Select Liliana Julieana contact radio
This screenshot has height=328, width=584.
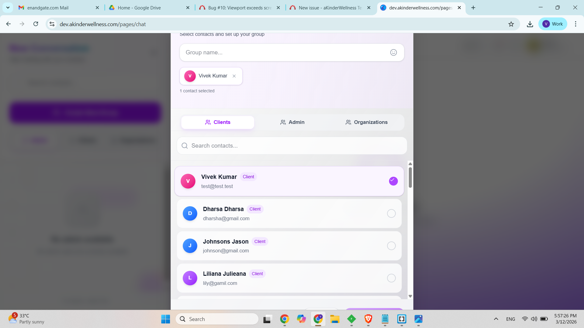coord(391,278)
